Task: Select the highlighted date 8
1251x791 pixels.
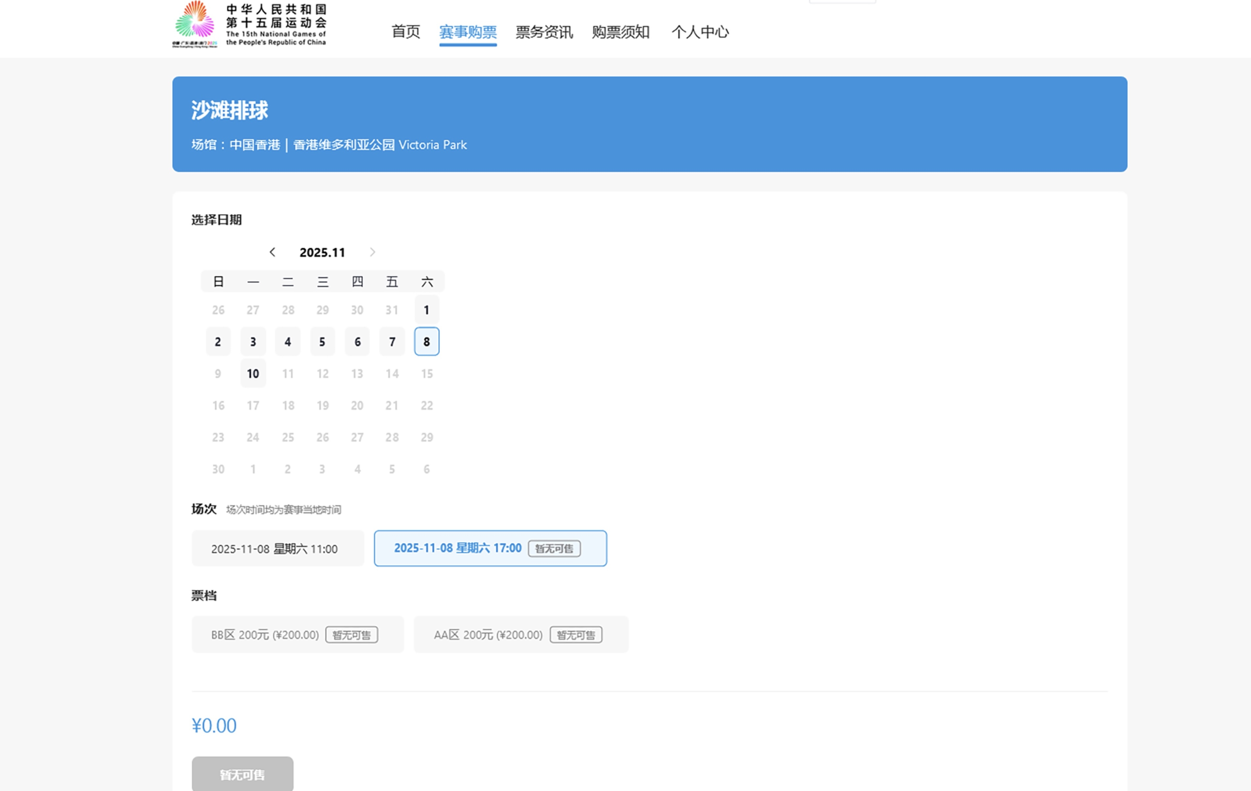Action: [426, 342]
